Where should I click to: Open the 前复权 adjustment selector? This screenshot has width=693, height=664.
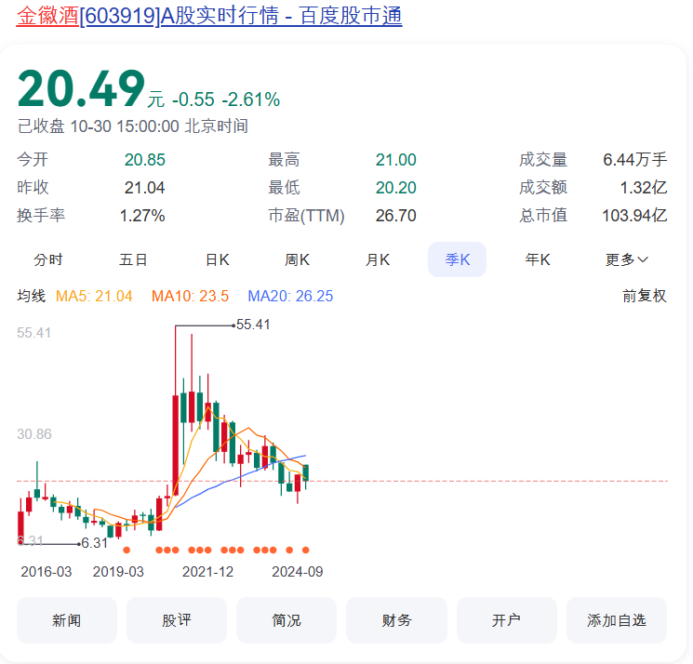click(x=645, y=296)
